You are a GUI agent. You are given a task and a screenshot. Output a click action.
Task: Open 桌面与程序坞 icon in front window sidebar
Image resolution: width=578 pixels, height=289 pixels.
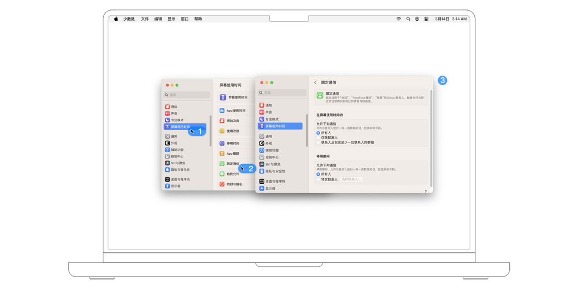(262, 181)
